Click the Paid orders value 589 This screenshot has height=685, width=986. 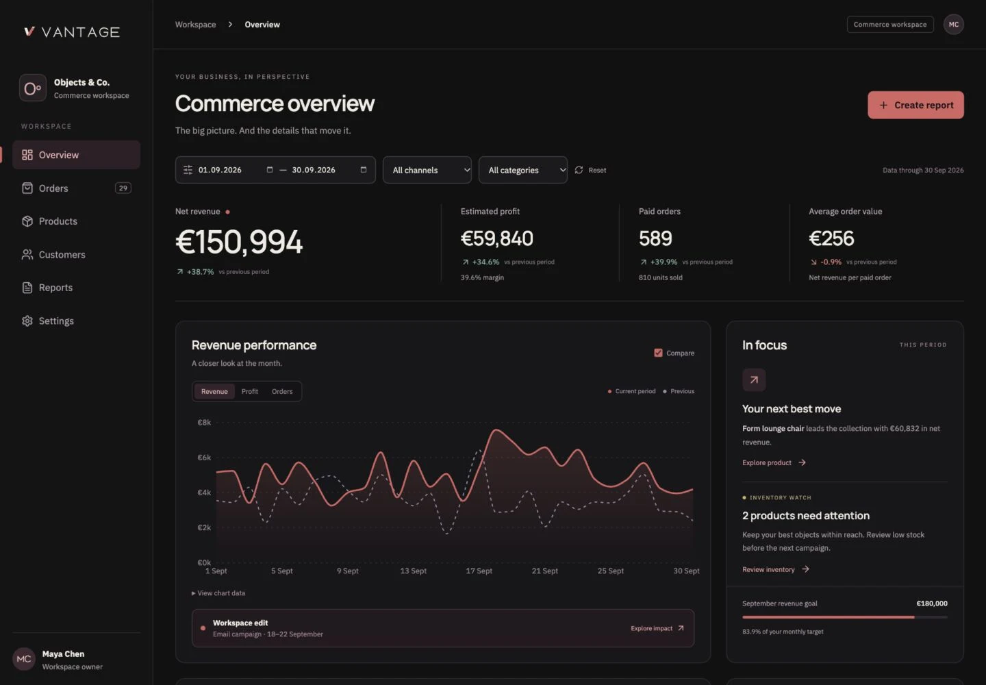coord(655,238)
